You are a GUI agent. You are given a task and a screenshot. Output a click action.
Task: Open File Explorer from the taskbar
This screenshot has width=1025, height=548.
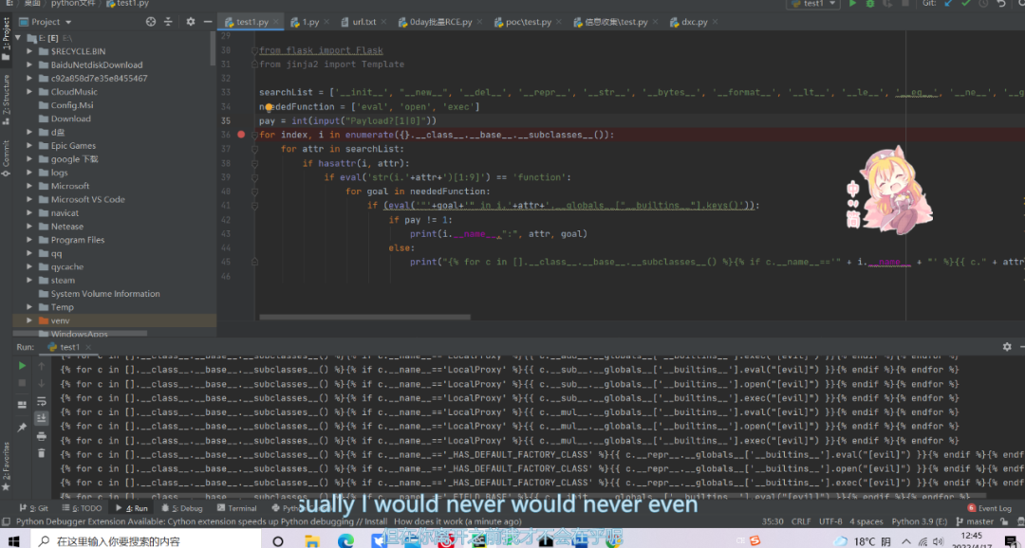click(312, 540)
